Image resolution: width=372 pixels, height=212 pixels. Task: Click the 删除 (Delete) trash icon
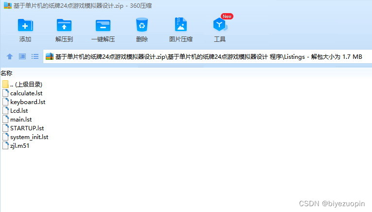142,25
